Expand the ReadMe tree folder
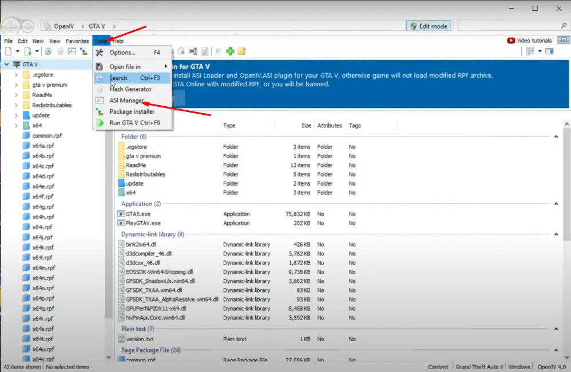This screenshot has width=571, height=372. pos(16,95)
